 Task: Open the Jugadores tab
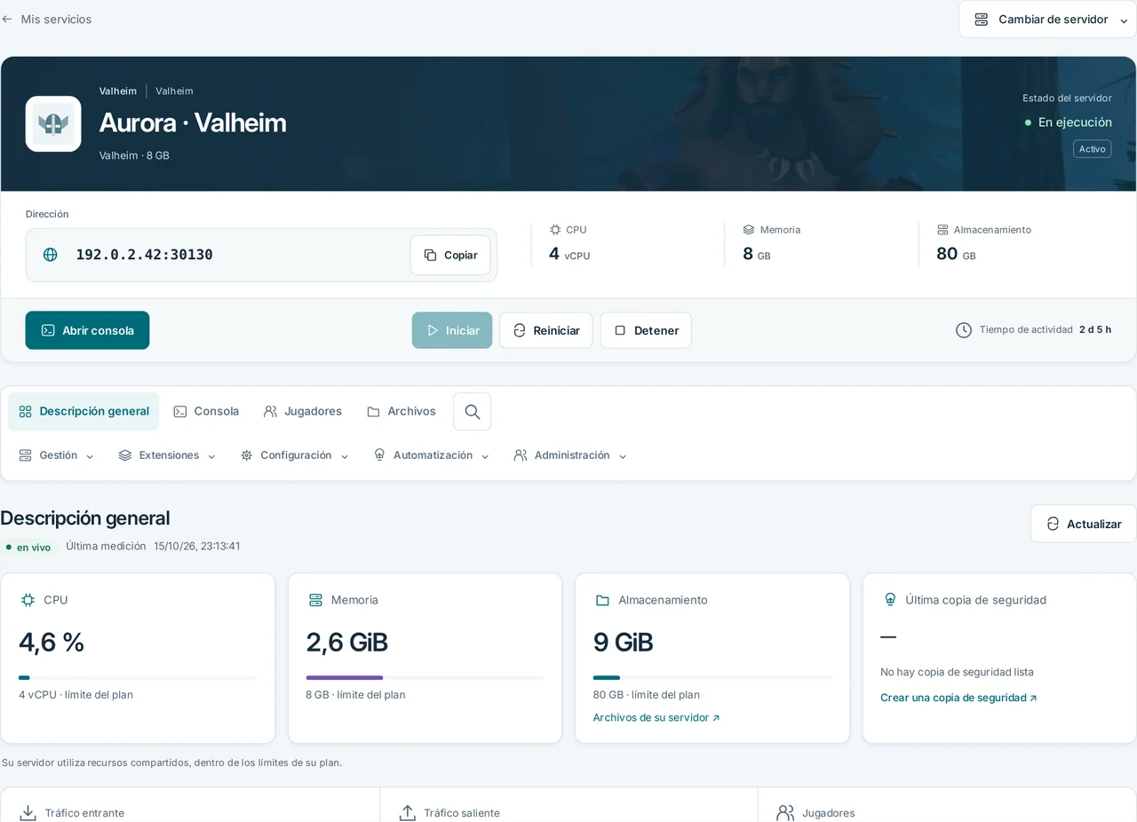click(303, 412)
